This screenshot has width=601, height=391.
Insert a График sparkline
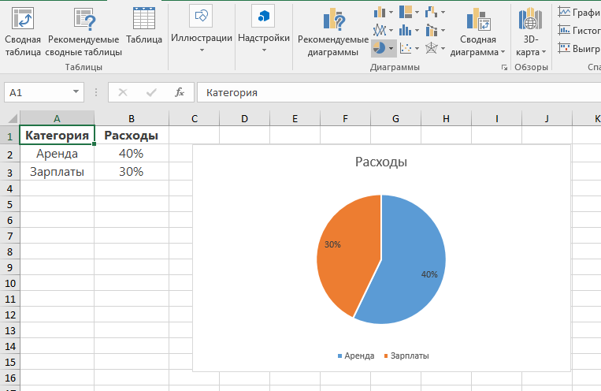(579, 13)
